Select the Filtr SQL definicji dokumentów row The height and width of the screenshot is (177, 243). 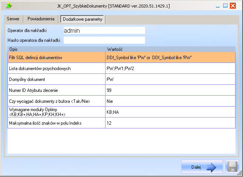(x=57, y=57)
